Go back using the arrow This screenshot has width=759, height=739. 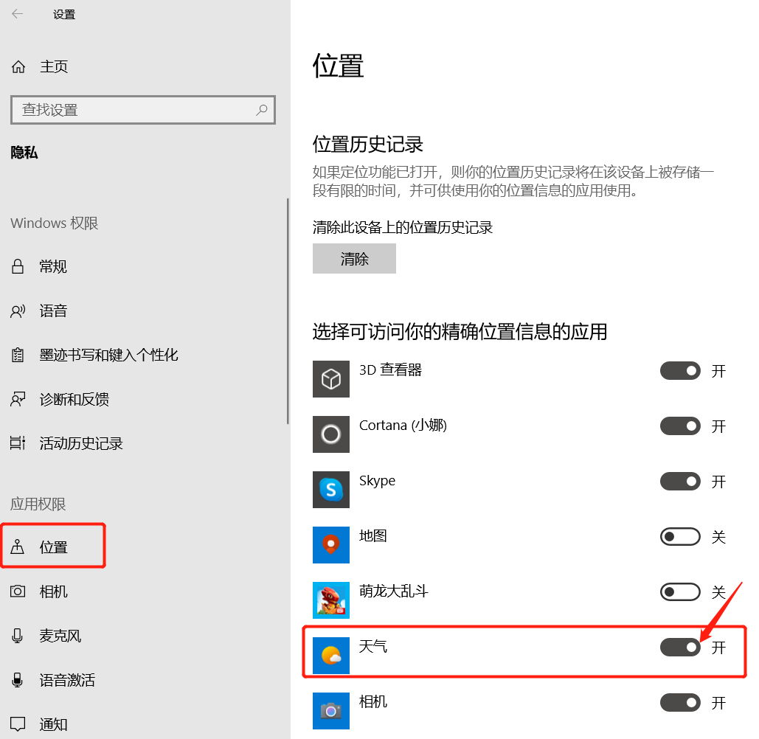point(18,13)
